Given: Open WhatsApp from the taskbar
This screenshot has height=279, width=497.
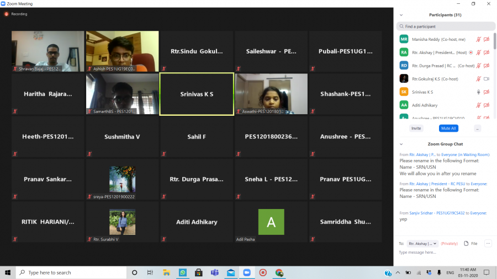Looking at the screenshot, I should pos(182,272).
